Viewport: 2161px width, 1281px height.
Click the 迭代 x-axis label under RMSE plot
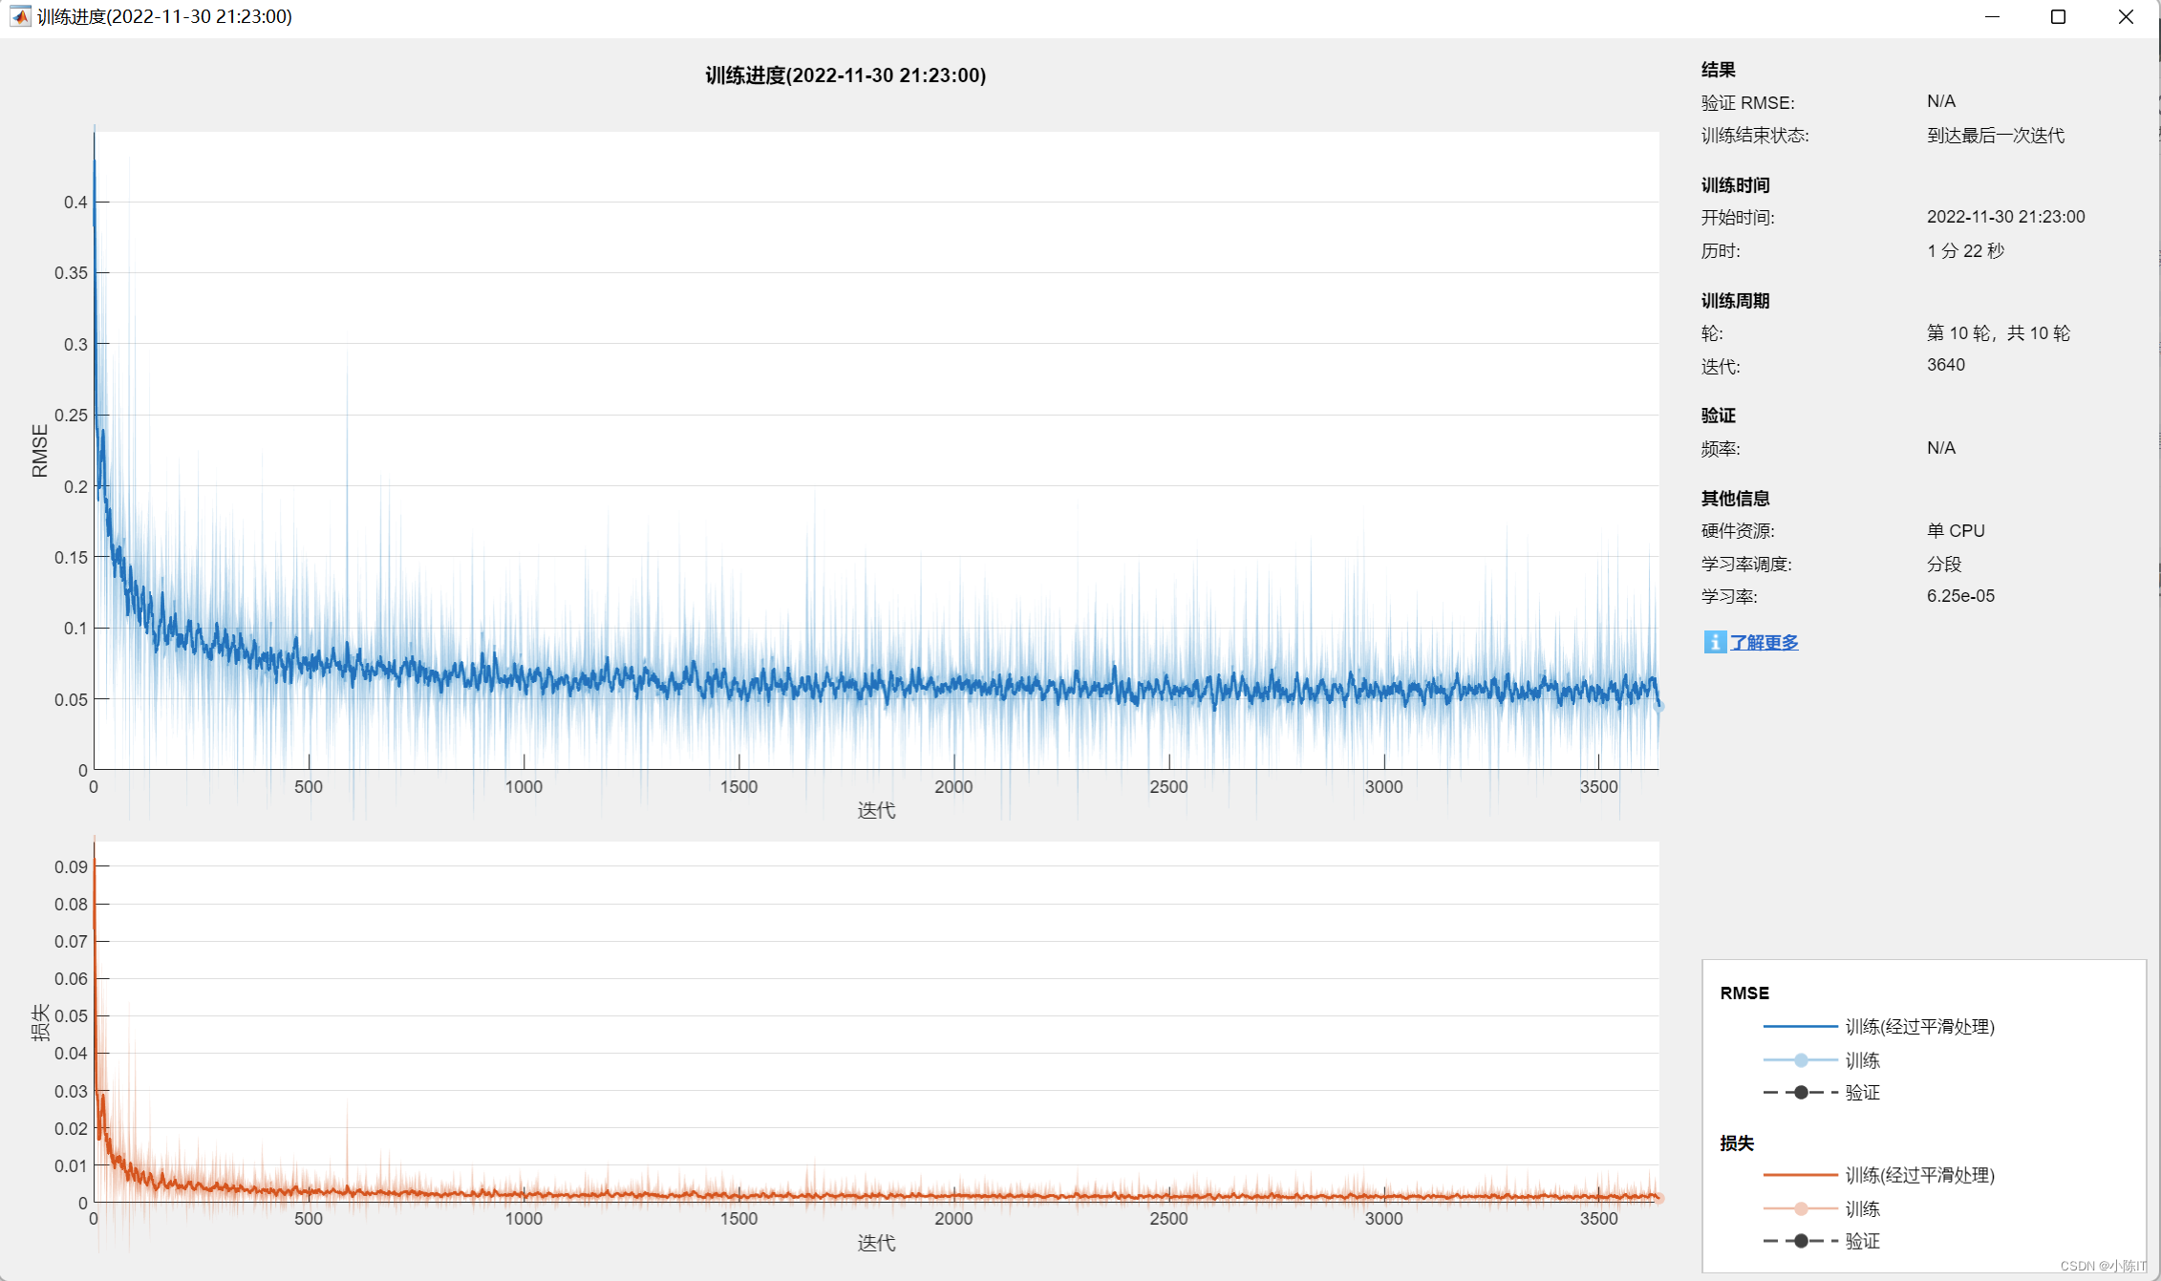click(x=875, y=810)
